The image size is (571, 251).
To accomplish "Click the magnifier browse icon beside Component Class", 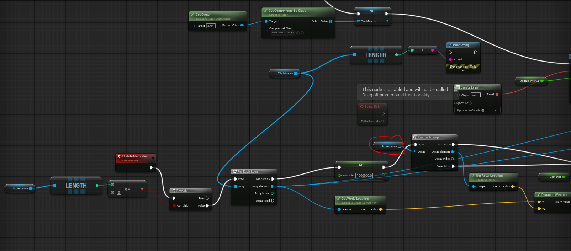I will click(x=302, y=33).
